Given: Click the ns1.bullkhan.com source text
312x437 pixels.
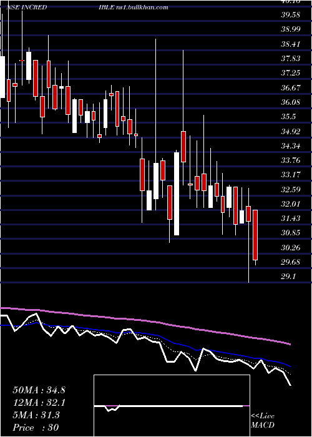Looking at the screenshot, I should (142, 7).
